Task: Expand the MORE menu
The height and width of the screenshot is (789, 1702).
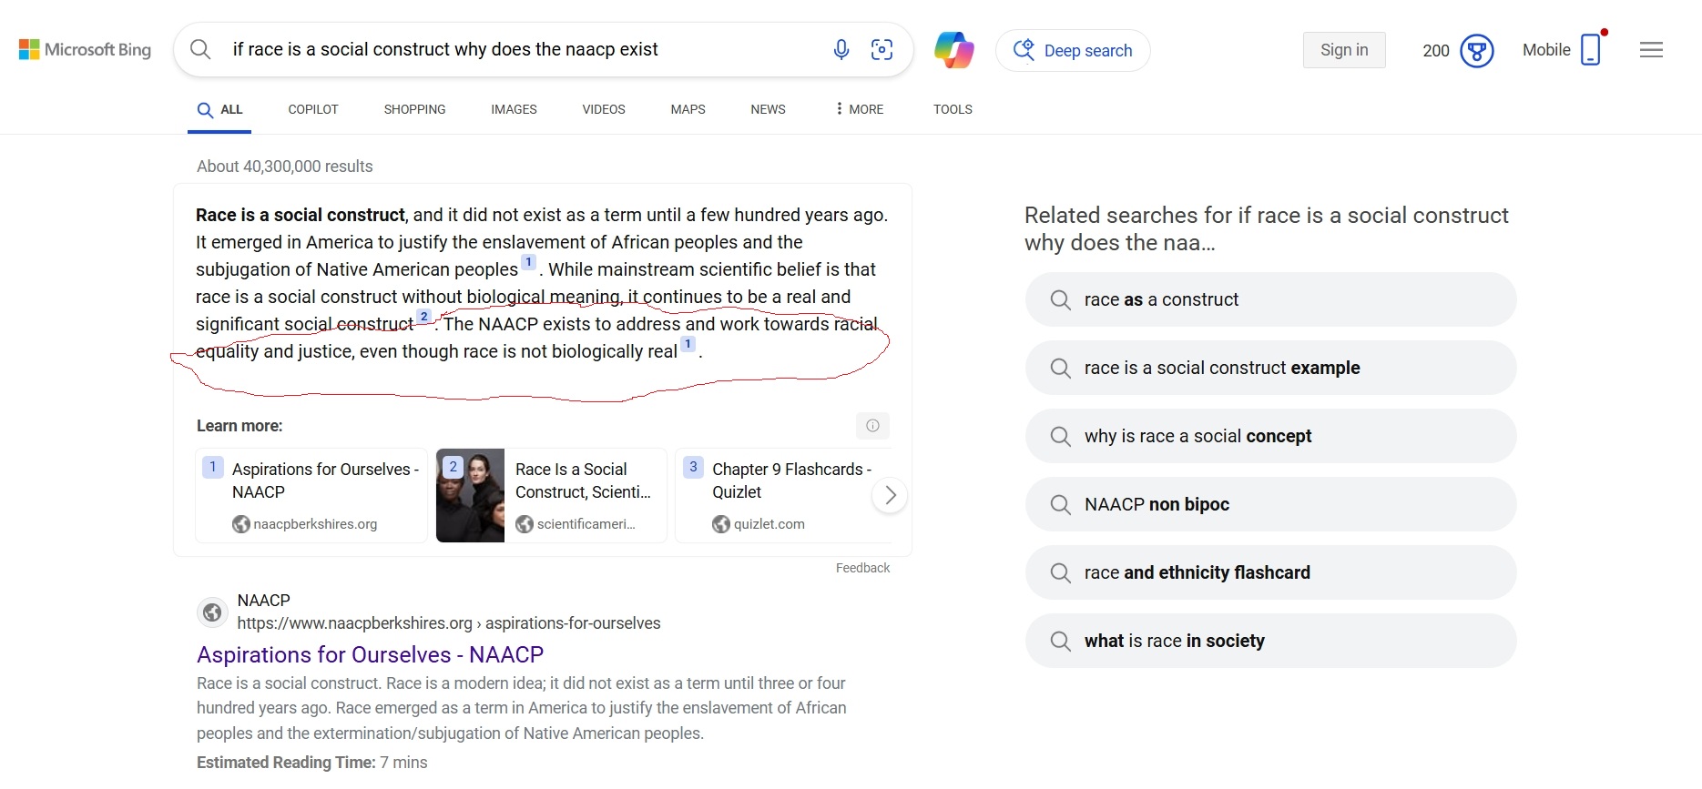Action: pyautogui.click(x=859, y=109)
